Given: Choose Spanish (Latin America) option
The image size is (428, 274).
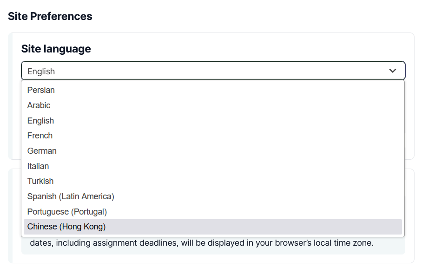Looking at the screenshot, I should click(x=213, y=196).
